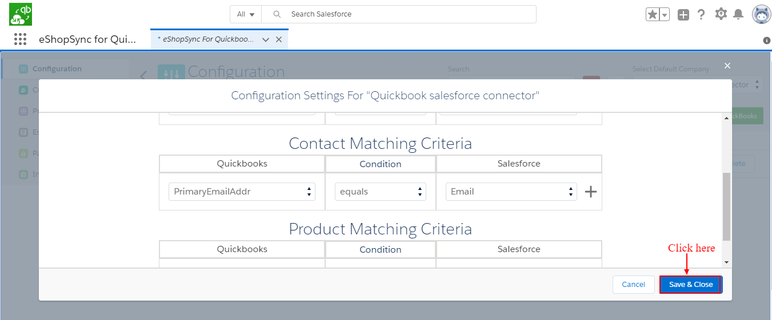Close the configuration settings modal
The height and width of the screenshot is (320, 772).
pos(727,66)
